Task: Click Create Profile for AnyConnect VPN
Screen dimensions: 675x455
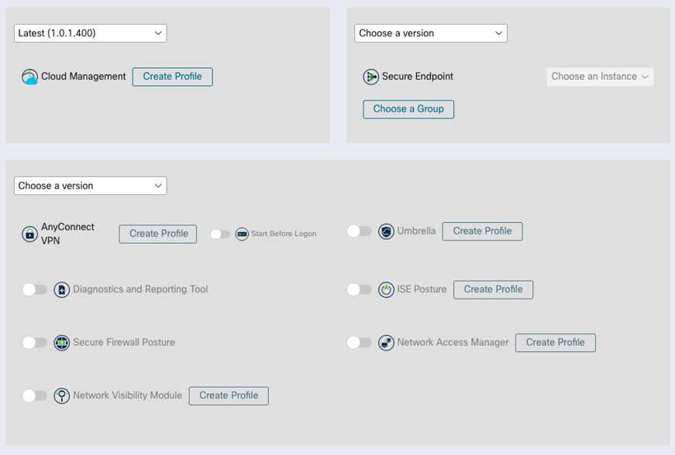Action: 158,234
